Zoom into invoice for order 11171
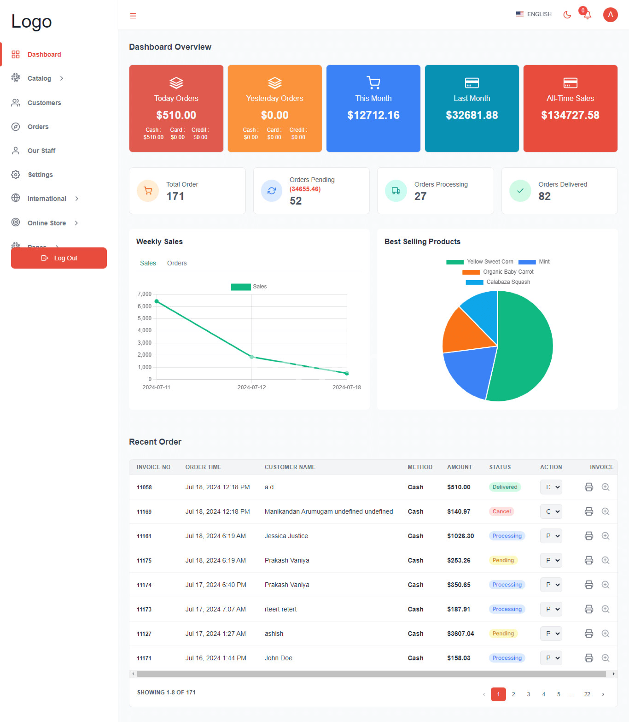This screenshot has width=629, height=722. pos(605,658)
